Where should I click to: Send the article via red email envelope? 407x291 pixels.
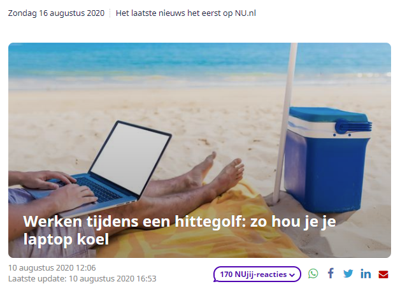click(x=383, y=274)
